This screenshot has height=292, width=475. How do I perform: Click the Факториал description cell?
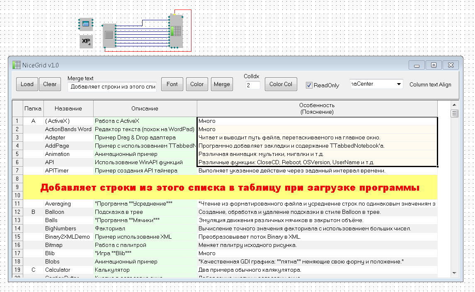[x=145, y=229]
